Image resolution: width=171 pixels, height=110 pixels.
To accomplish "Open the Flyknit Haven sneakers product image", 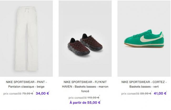I will pos(85,39).
